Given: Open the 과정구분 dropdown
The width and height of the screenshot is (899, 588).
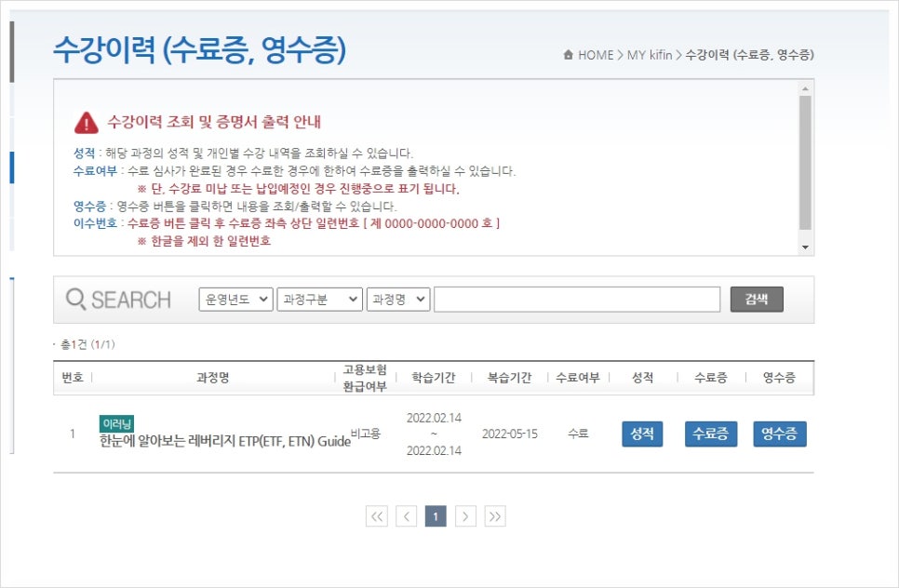Looking at the screenshot, I should 319,300.
